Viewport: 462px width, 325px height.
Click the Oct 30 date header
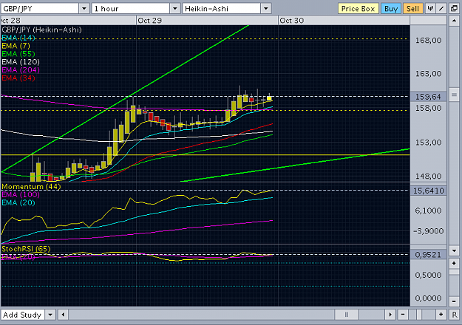click(292, 21)
